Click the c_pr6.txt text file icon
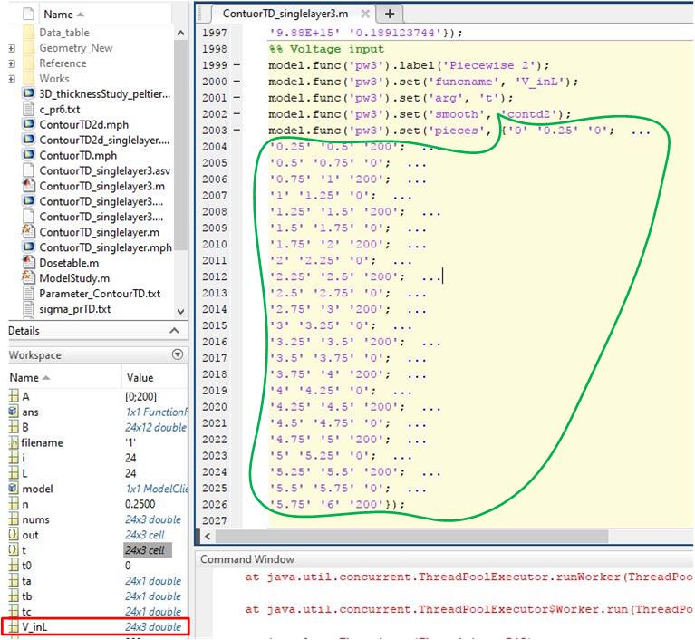695x640 pixels. (28, 109)
